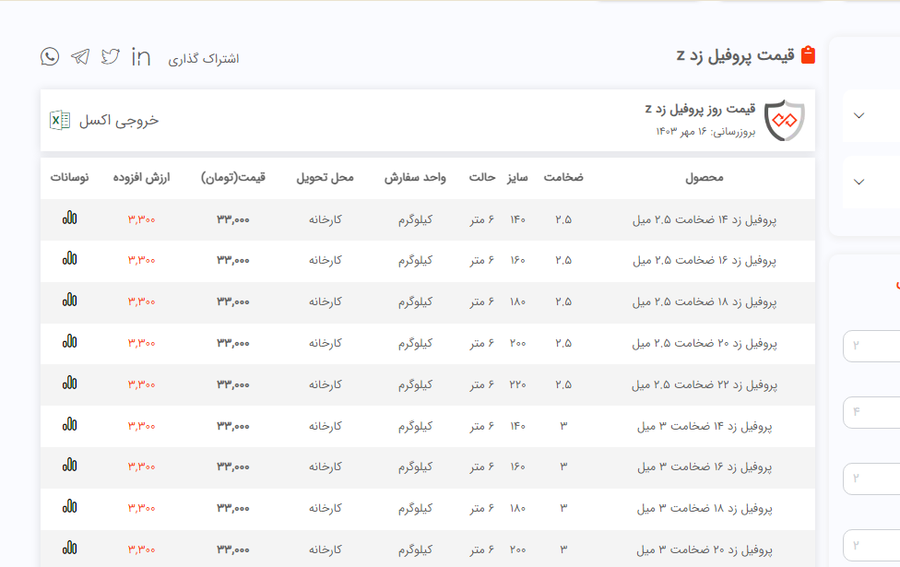Click the ضخامت column header
The image size is (900, 567).
[562, 177]
